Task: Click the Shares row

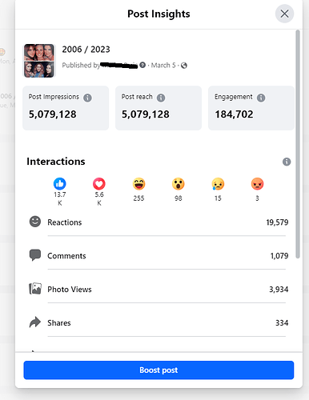Action: click(159, 323)
